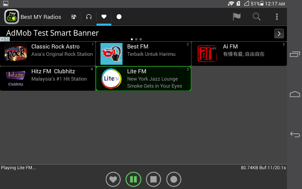302x189 pixels.
Task: Expand the AdMob banner arrow button
Action: coord(279,34)
